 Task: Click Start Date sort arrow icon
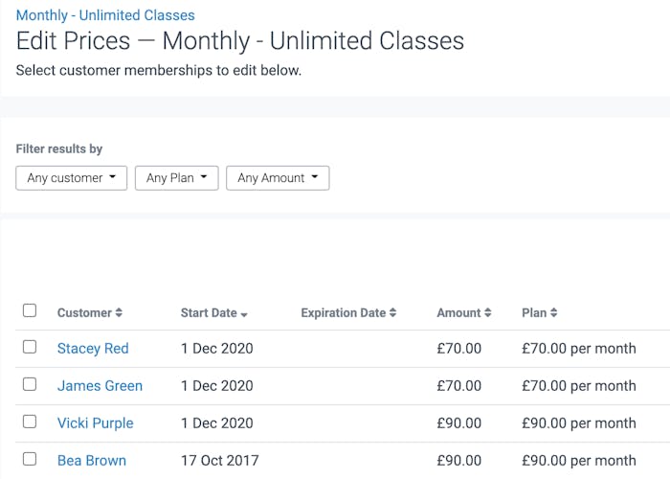(x=244, y=314)
